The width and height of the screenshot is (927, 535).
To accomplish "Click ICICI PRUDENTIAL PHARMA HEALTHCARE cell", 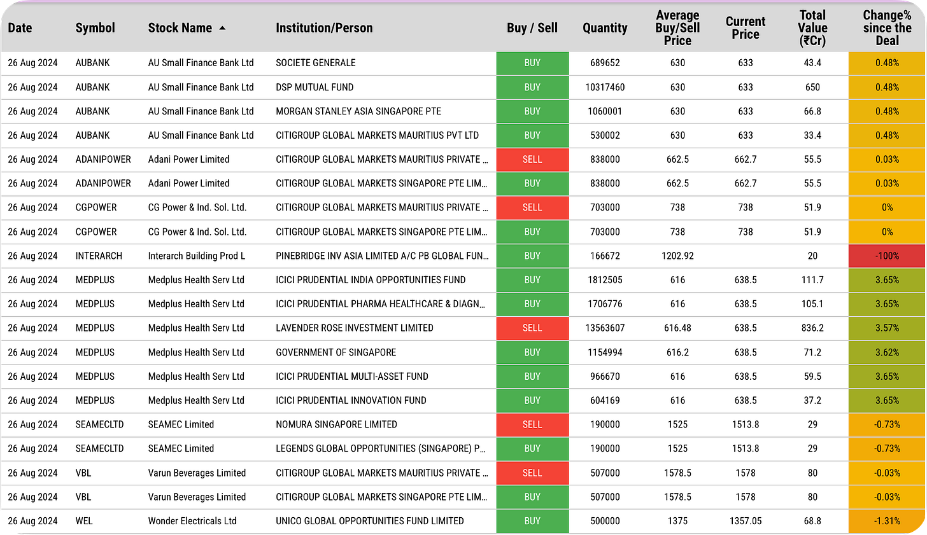I will coord(381,304).
